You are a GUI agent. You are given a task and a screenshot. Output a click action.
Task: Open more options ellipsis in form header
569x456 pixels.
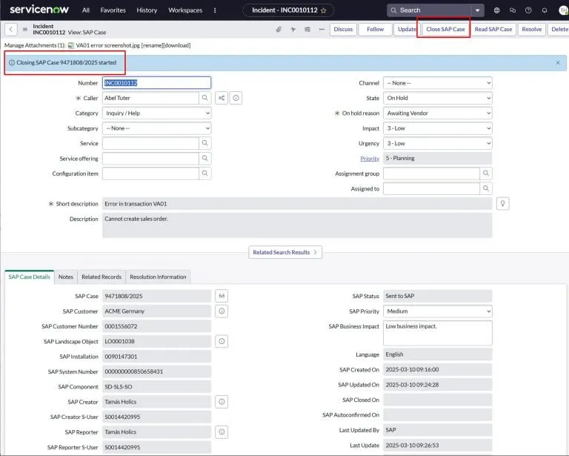[322, 30]
